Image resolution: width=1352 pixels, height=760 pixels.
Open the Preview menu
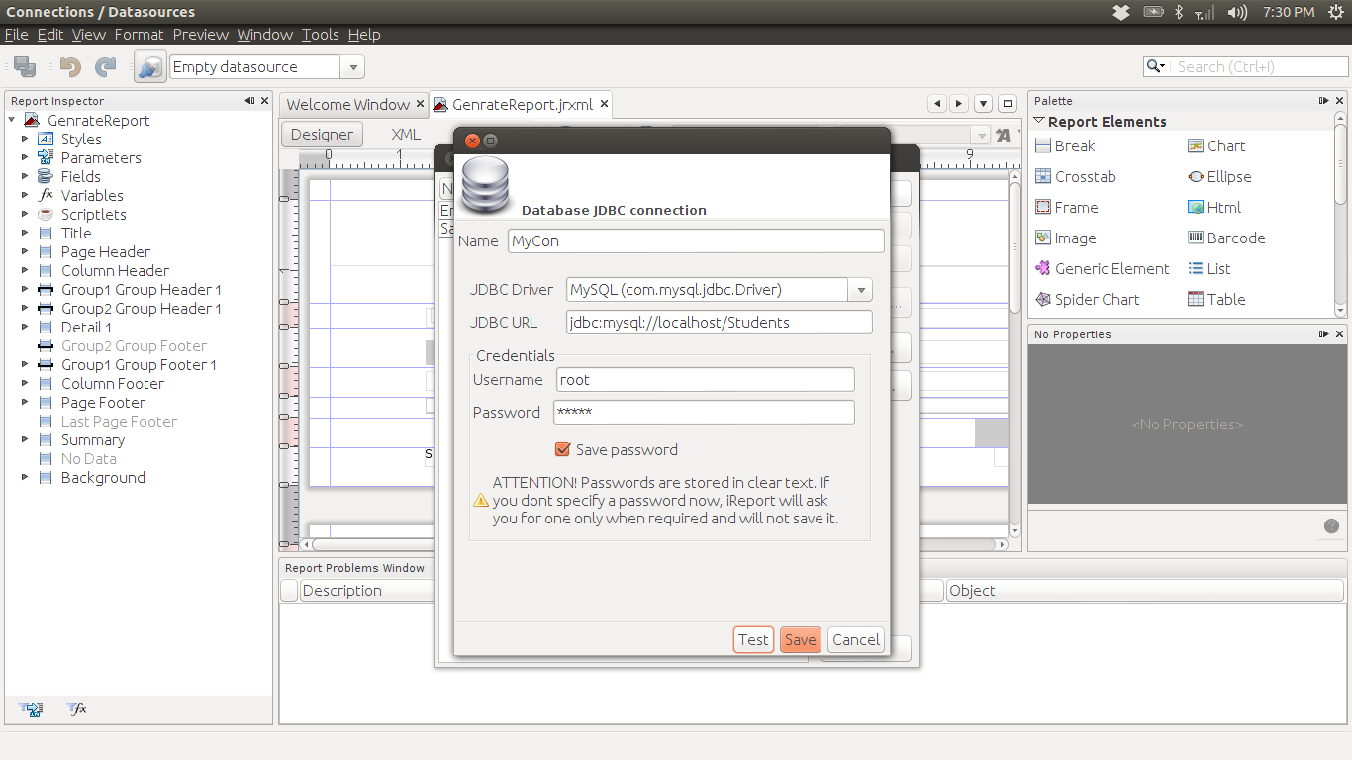200,34
